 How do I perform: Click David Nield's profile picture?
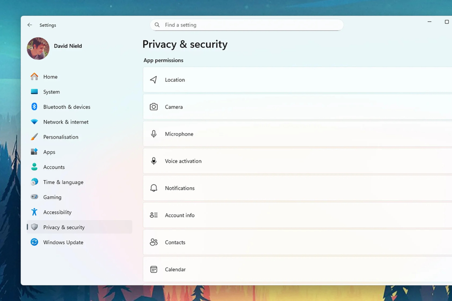click(x=38, y=48)
